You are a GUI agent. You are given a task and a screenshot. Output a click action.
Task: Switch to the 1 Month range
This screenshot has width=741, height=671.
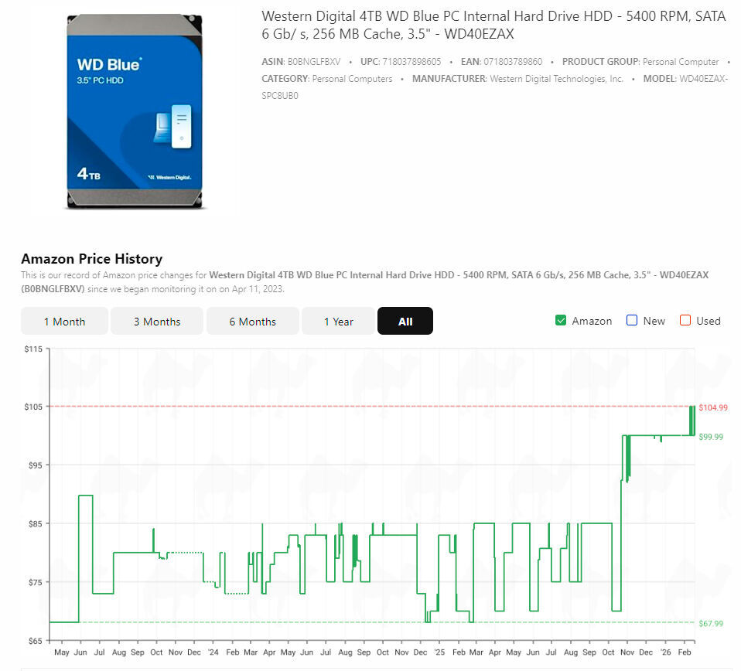pos(64,322)
